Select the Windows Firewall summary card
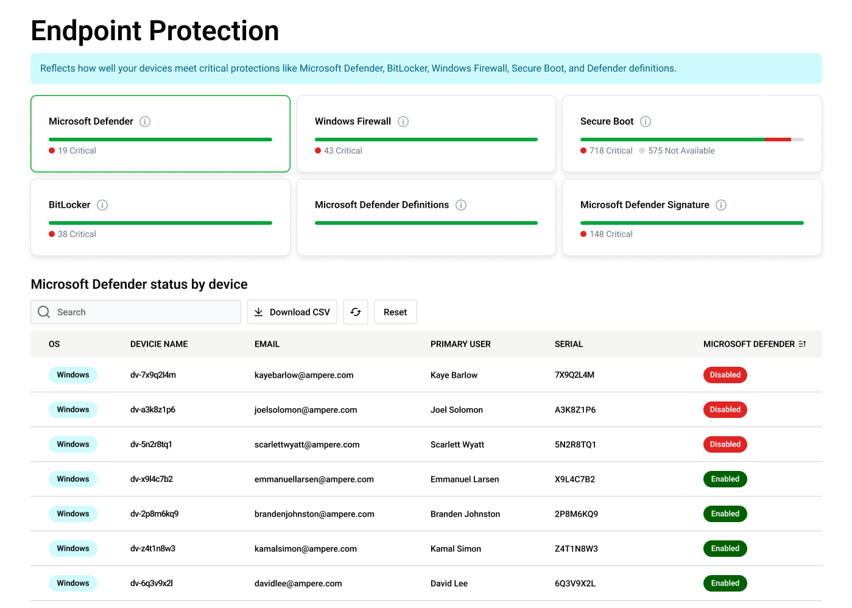The width and height of the screenshot is (852, 608). click(x=426, y=133)
